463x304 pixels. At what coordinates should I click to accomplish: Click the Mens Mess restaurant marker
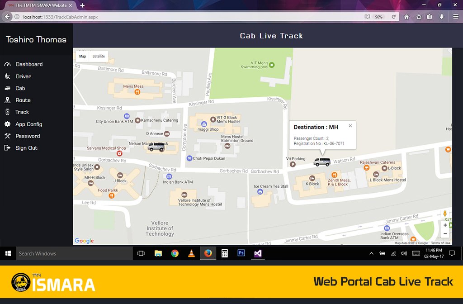pos(137,92)
